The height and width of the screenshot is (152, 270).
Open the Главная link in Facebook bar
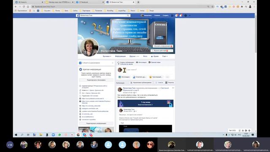point(157,16)
